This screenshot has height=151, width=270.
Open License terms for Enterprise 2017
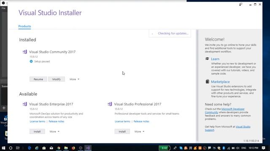38,121
